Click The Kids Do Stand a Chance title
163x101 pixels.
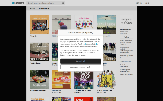83,91
